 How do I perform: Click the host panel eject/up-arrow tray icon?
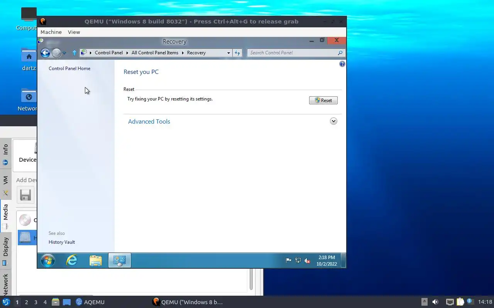pyautogui.click(x=424, y=302)
